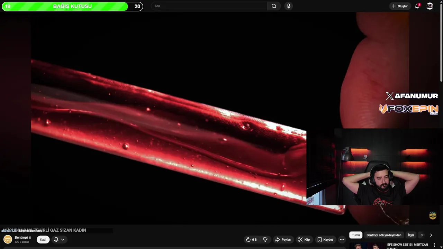This screenshot has width=443, height=249.
Task: Select the İlgili filter chip
Action: point(411,235)
